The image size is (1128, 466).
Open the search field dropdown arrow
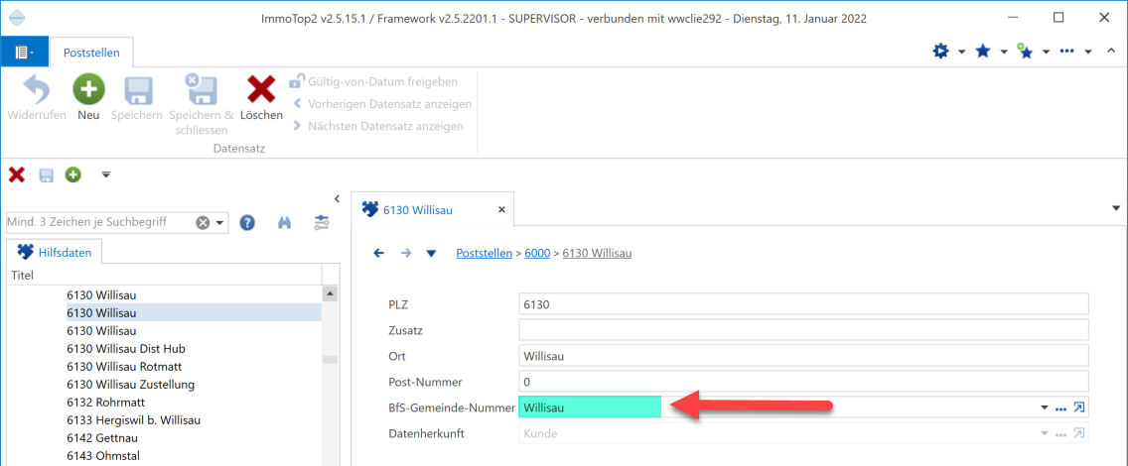(x=219, y=223)
